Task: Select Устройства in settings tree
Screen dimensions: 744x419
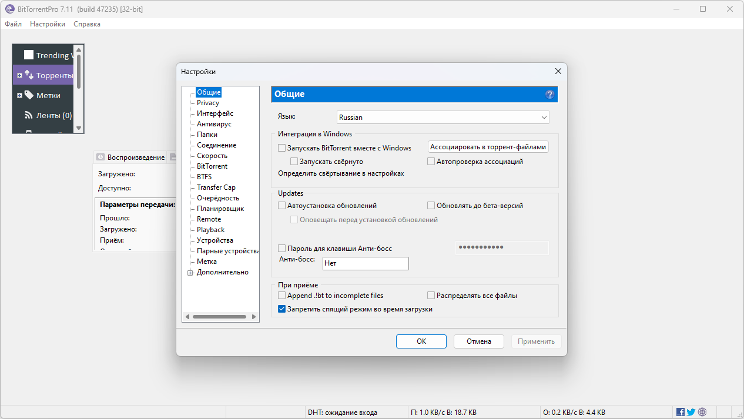Action: 215,240
